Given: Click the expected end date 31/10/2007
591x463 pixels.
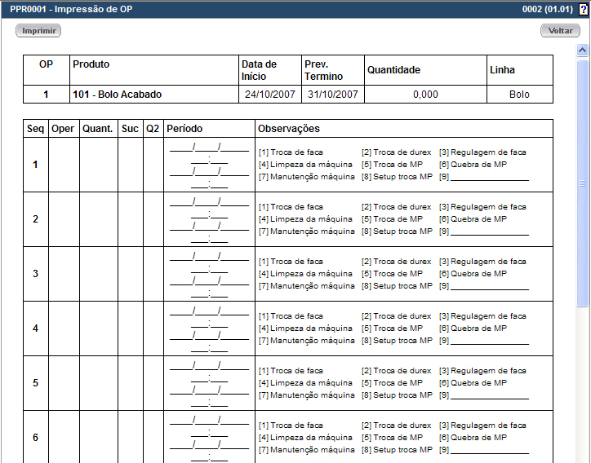Looking at the screenshot, I should click(x=332, y=95).
